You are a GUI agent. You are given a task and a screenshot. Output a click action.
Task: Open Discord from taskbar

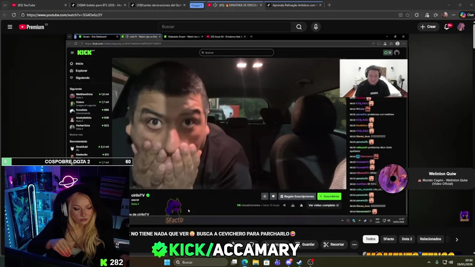pos(288,262)
